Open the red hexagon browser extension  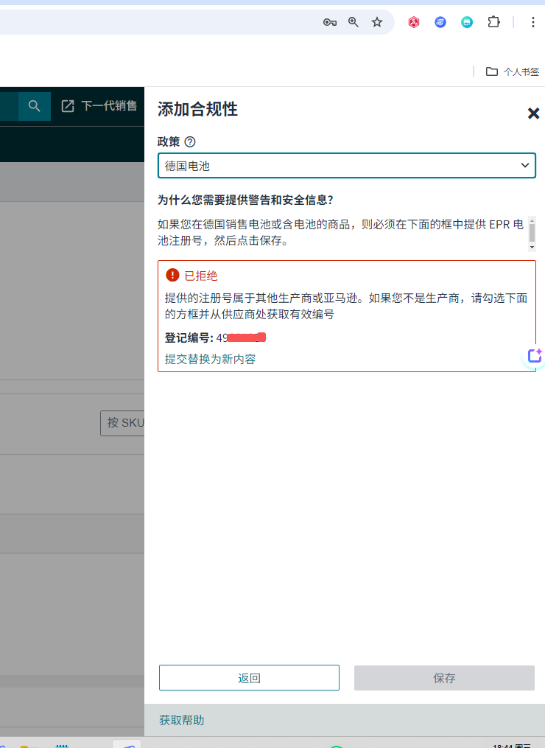point(414,22)
